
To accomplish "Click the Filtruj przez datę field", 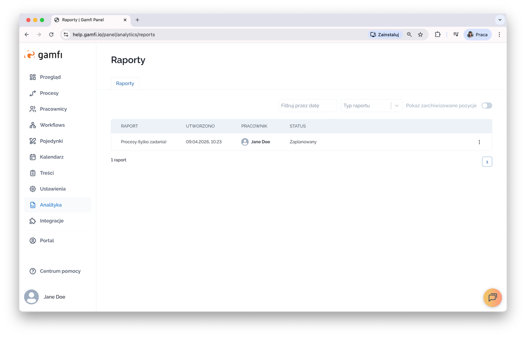I will click(307, 106).
